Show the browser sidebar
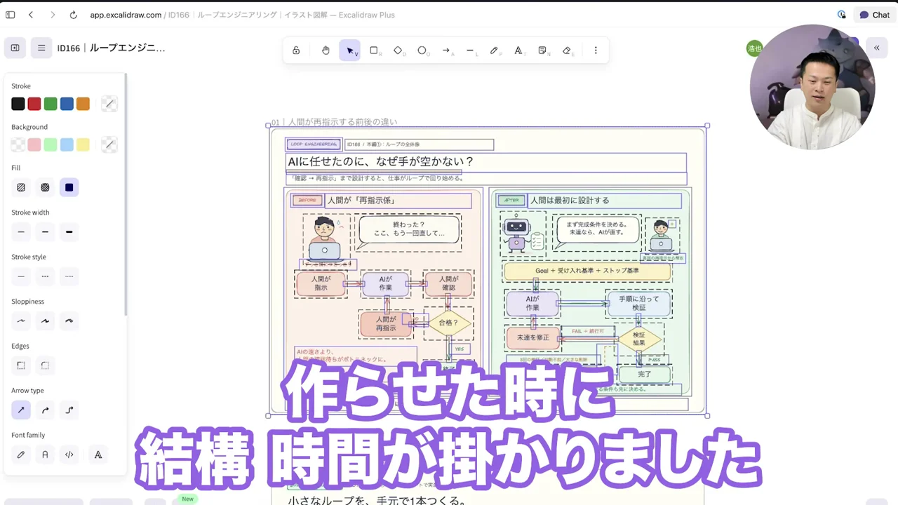The height and width of the screenshot is (505, 898). pyautogui.click(x=11, y=15)
